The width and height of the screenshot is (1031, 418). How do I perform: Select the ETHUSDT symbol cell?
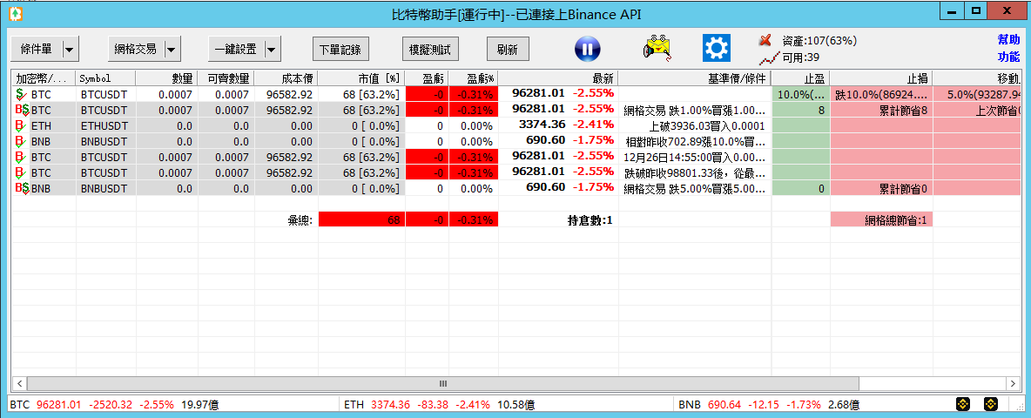[x=106, y=125]
